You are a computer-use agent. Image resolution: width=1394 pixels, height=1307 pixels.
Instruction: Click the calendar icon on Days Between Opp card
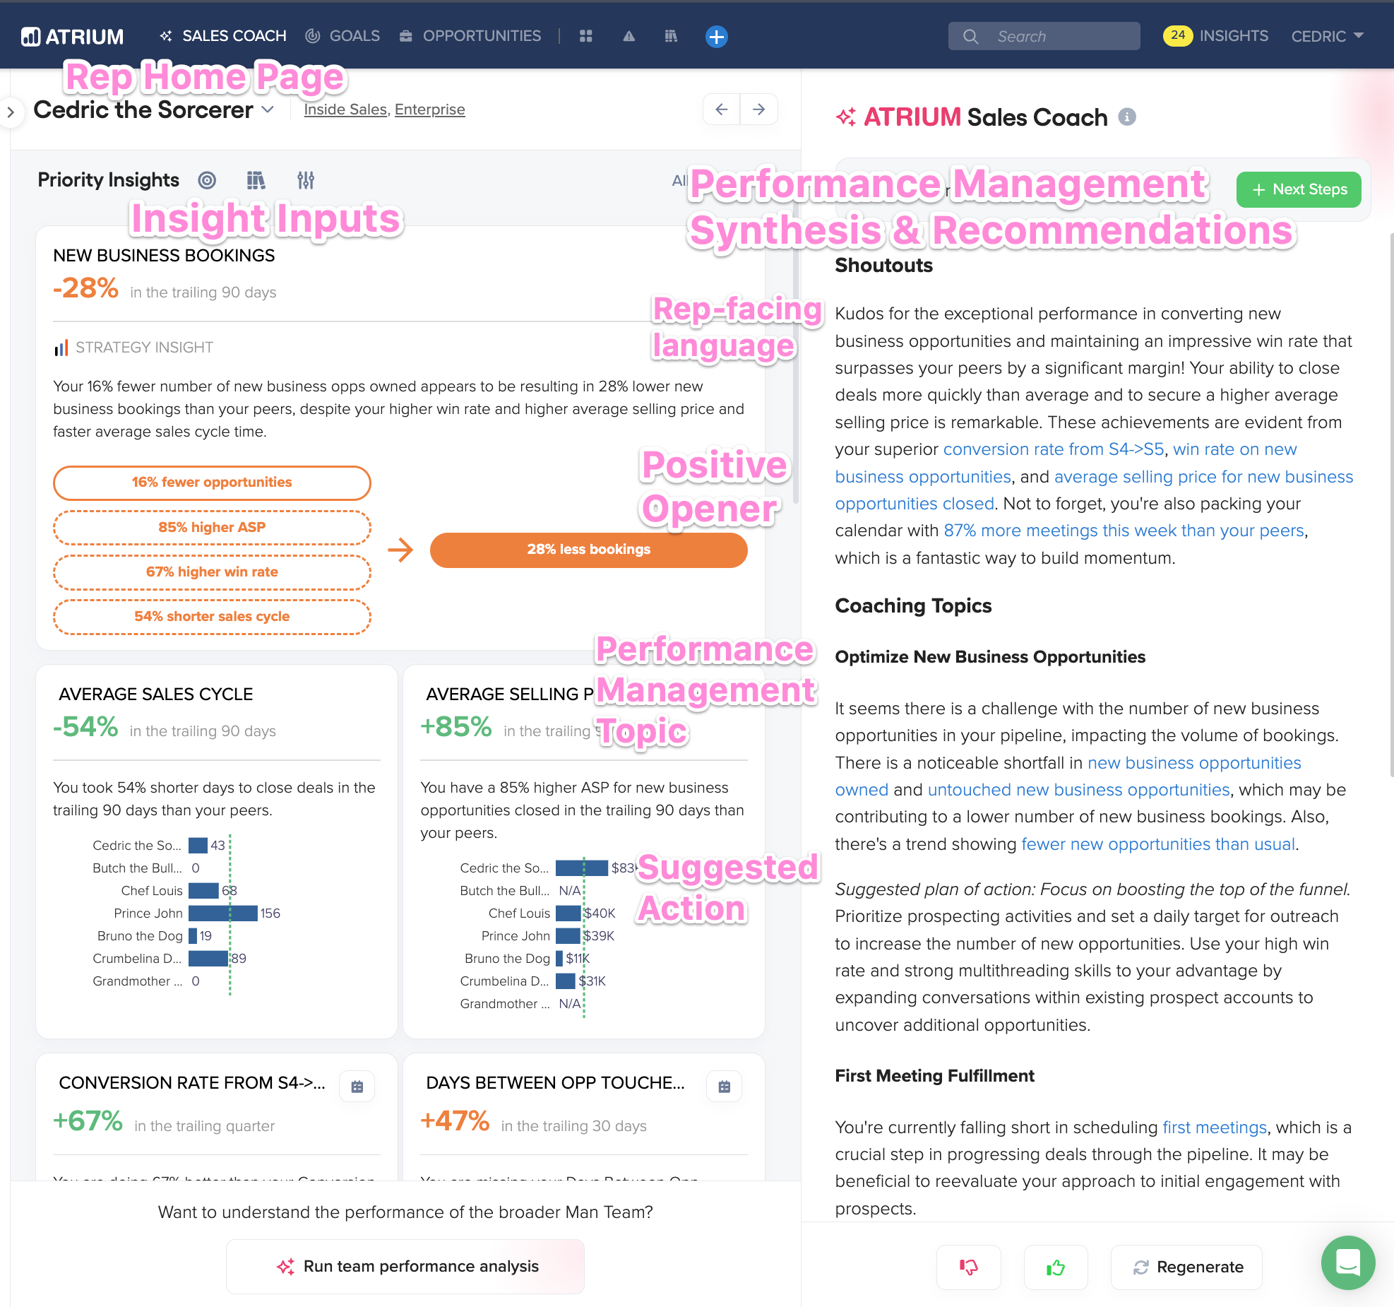pyautogui.click(x=725, y=1087)
